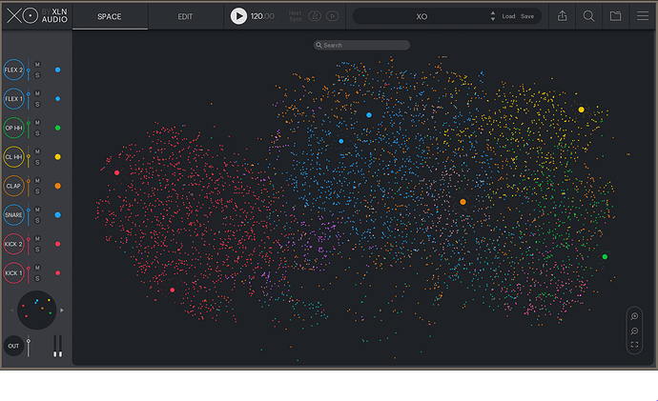Viewport: 658px width, 401px height.
Task: Click the CLAP orange color dot
Action: click(57, 186)
